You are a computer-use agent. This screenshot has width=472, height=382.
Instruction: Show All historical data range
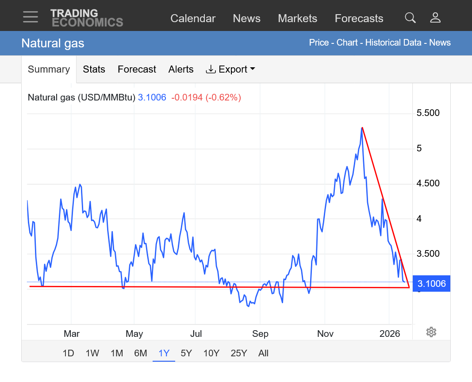tap(263, 353)
